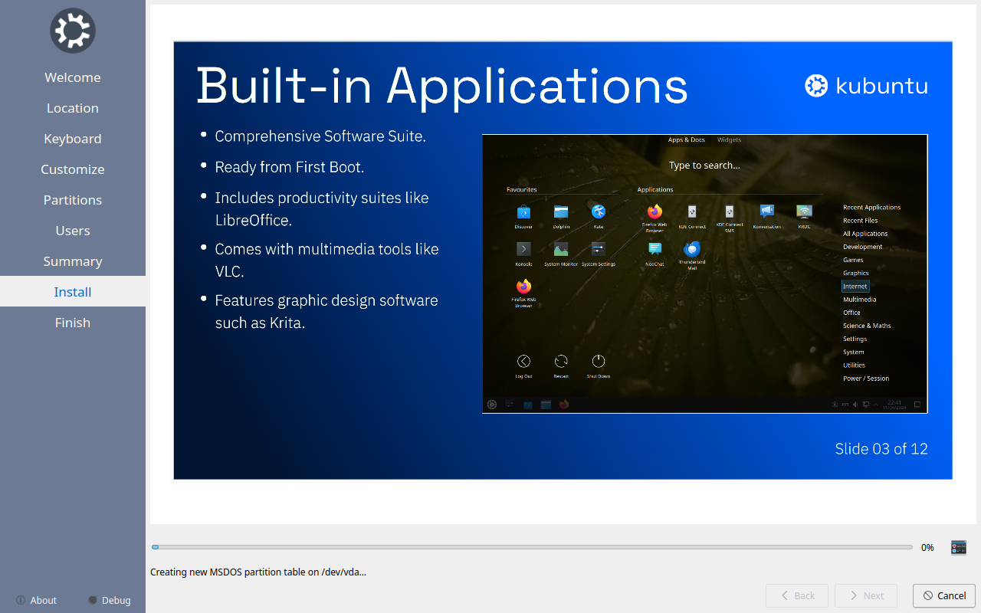Click the Next button
This screenshot has height=613, width=981.
(866, 595)
